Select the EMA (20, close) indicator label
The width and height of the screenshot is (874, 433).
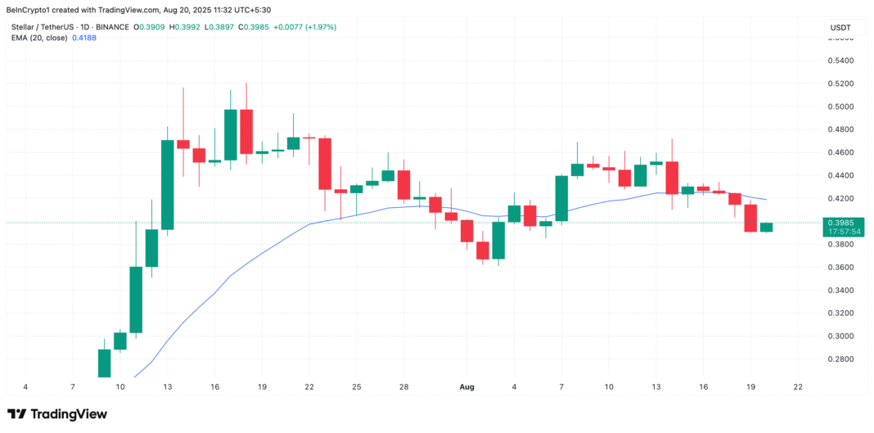pos(39,38)
